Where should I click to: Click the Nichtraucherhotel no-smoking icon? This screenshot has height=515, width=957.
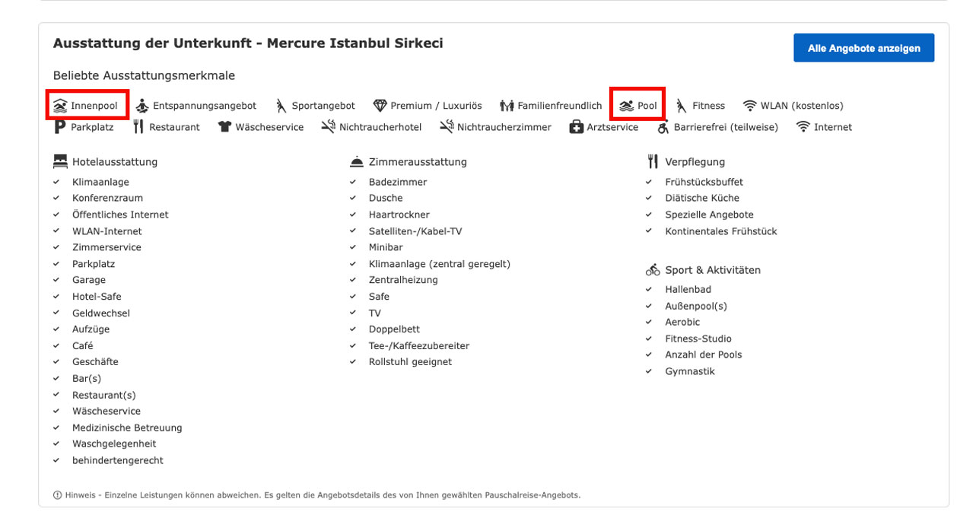pyautogui.click(x=328, y=127)
